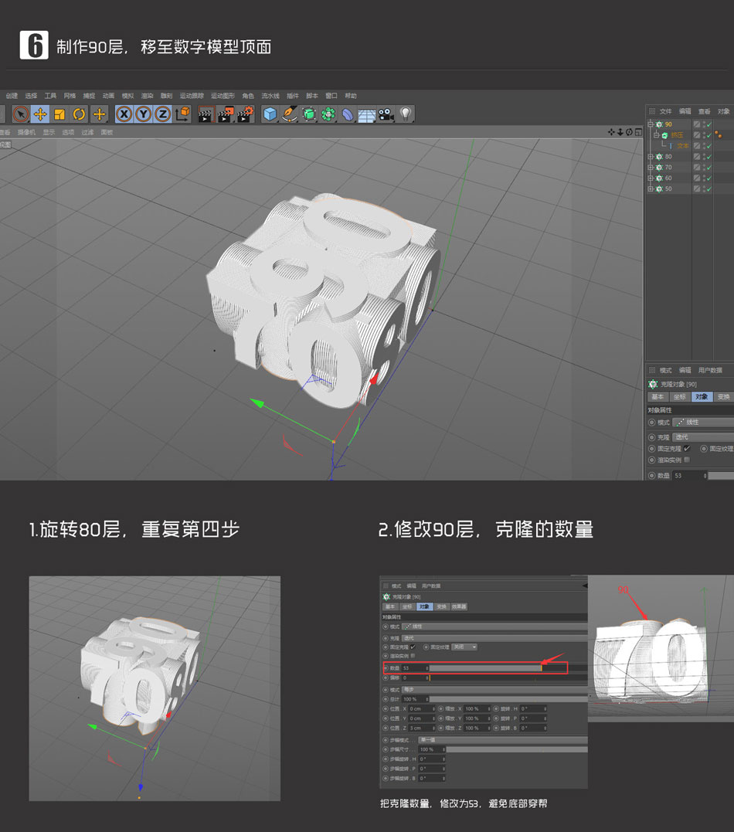Open 步幅模式 单一值 dropdown
The width and height of the screenshot is (734, 832).
pyautogui.click(x=503, y=739)
